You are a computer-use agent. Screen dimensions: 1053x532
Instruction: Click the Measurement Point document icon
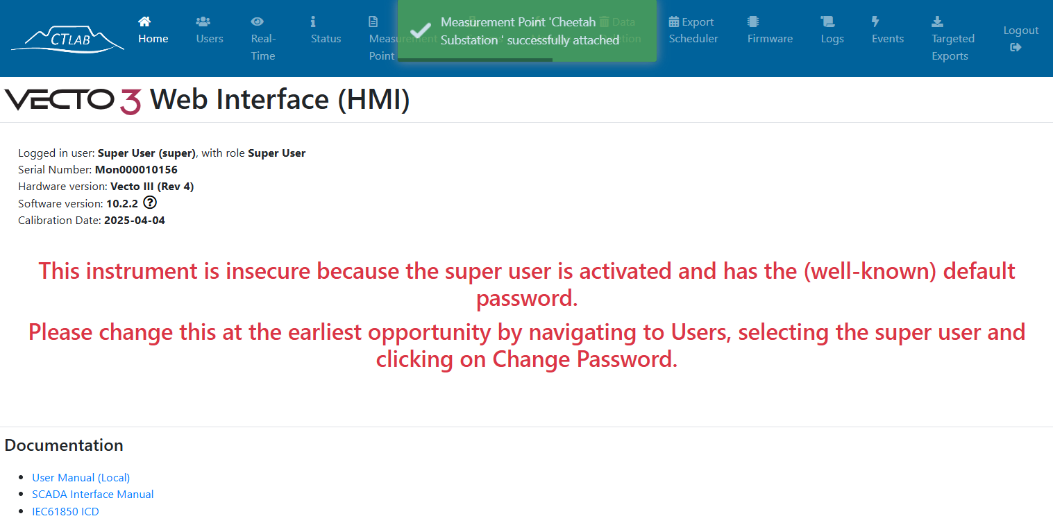point(373,22)
